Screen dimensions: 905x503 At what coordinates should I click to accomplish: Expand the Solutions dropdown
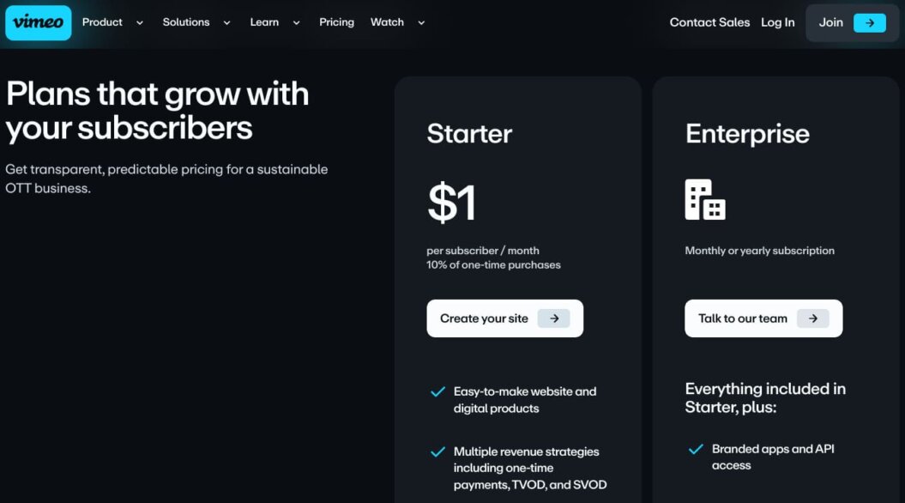(226, 22)
